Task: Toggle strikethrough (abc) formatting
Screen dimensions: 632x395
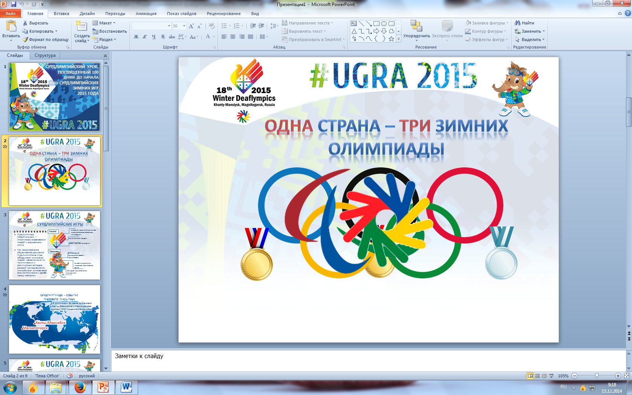Action: click(x=172, y=36)
